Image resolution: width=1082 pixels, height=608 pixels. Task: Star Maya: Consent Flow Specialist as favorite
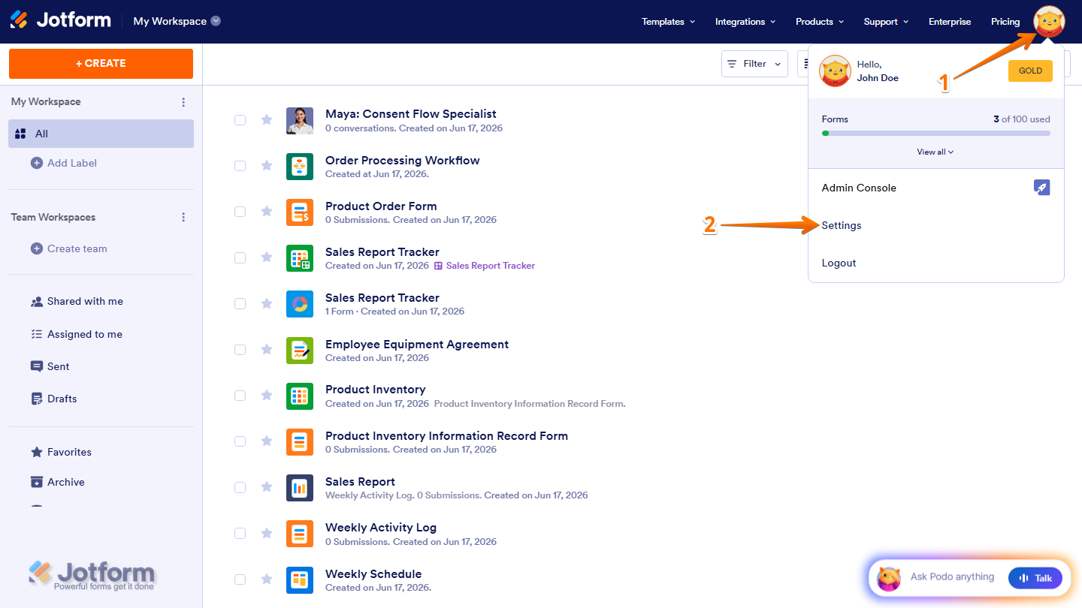click(266, 119)
